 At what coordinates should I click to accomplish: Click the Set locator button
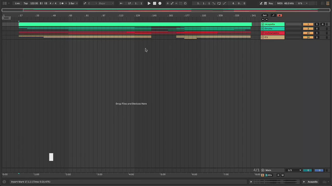click(x=265, y=16)
